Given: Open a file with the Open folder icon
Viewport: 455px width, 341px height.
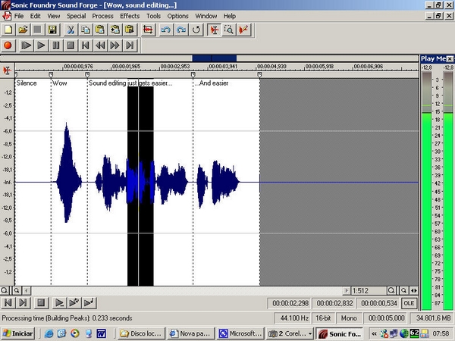Looking at the screenshot, I should point(23,30).
